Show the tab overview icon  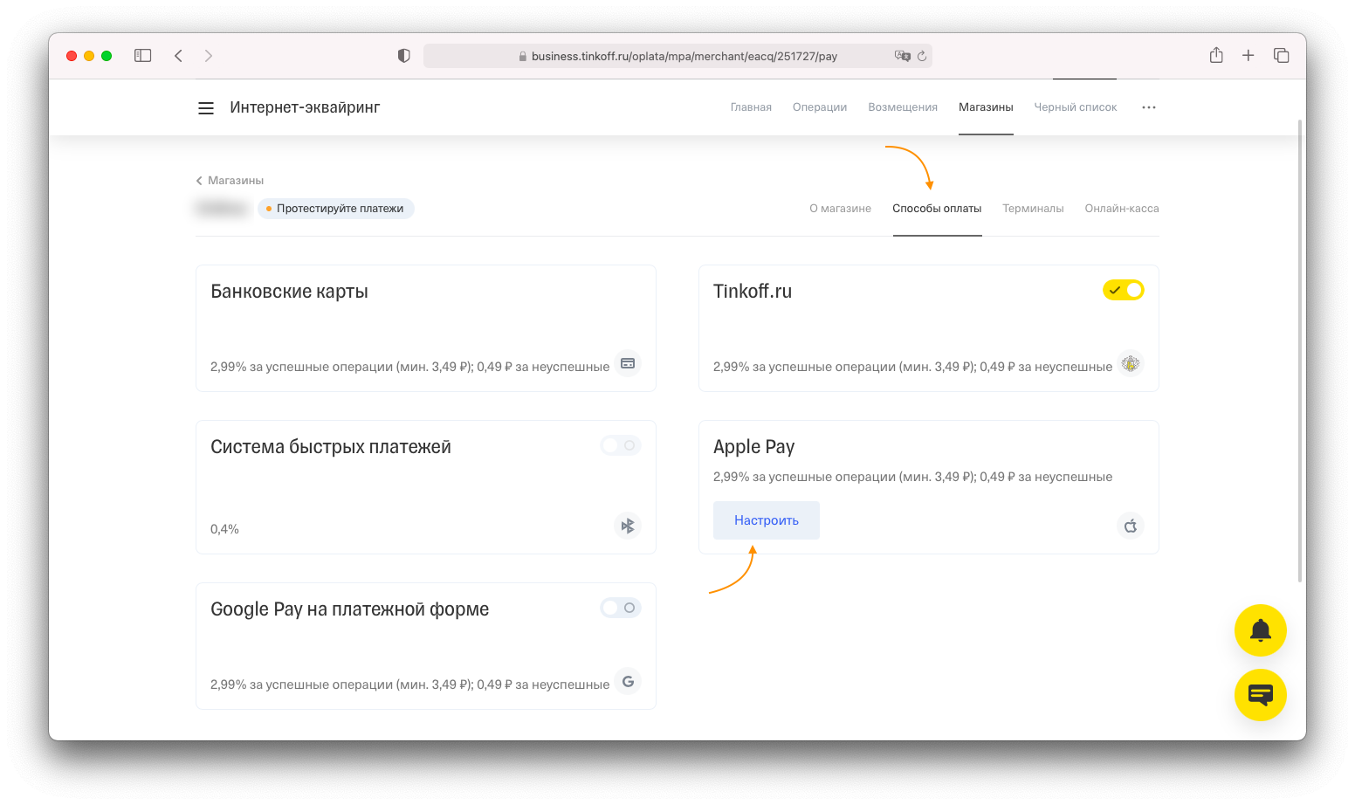point(1282,55)
